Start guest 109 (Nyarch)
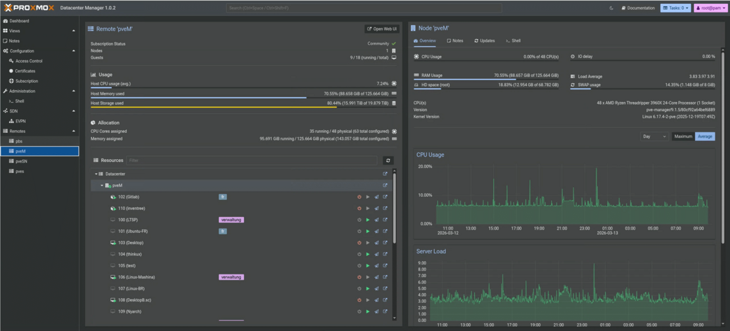The height and width of the screenshot is (331, 730). (368, 311)
